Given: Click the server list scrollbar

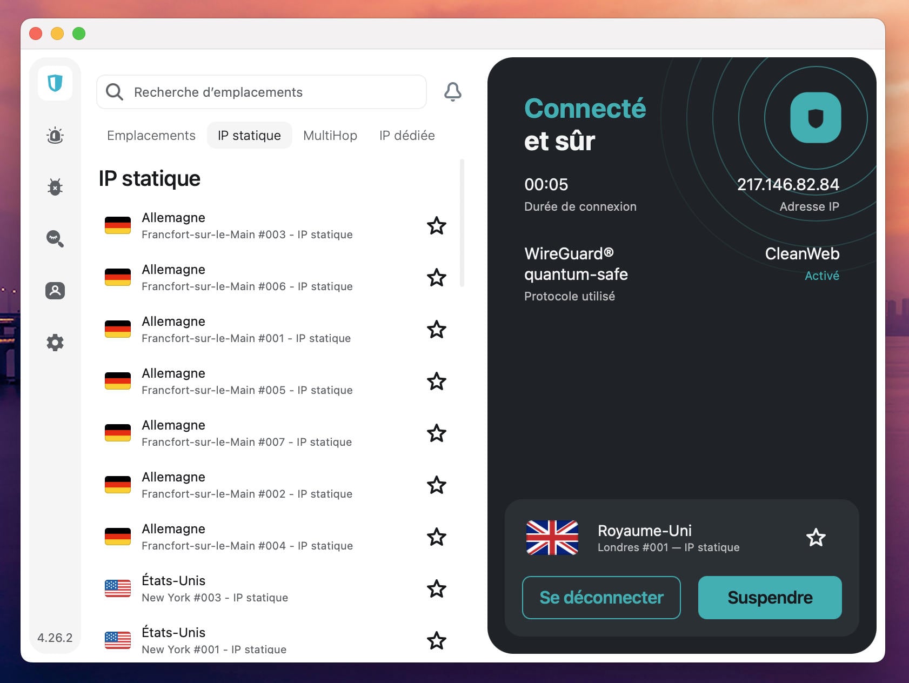Looking at the screenshot, I should (462, 222).
